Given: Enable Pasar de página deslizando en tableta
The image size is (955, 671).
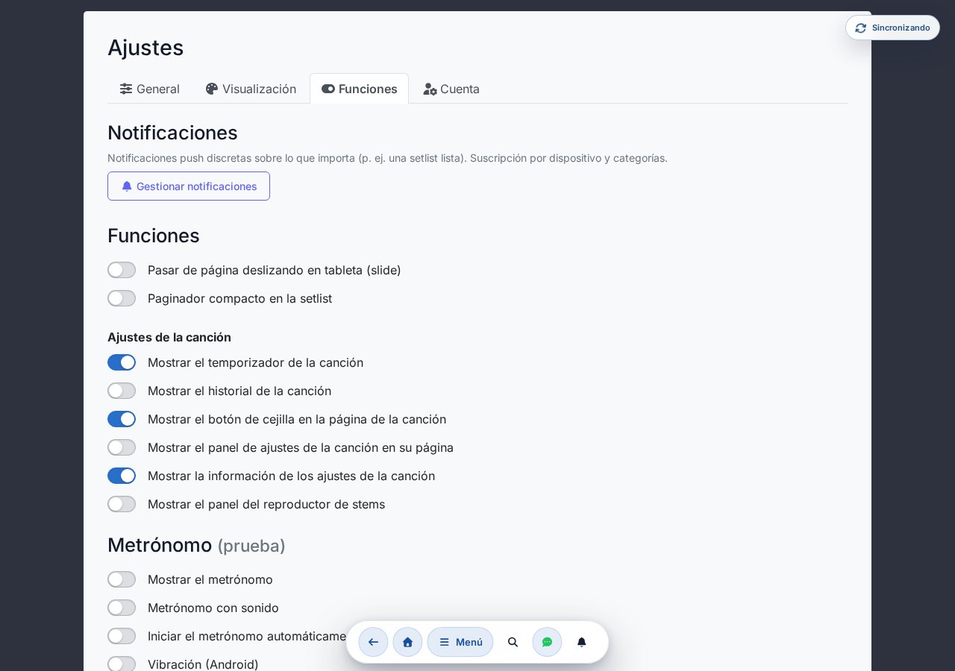Looking at the screenshot, I should point(122,270).
